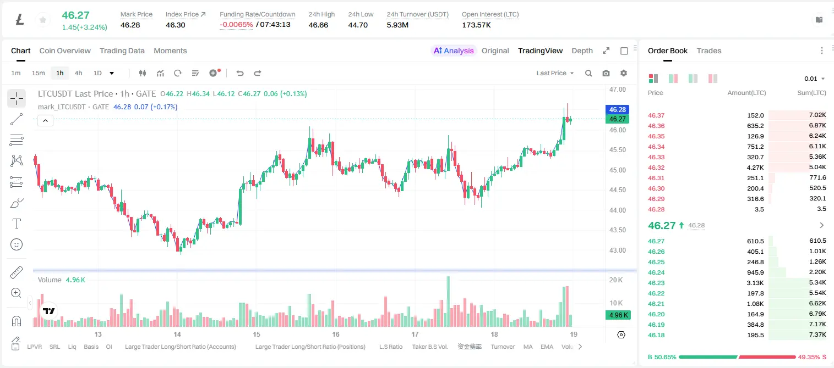Open chart settings gear icon
Viewport: 834px width, 368px height.
tap(624, 73)
